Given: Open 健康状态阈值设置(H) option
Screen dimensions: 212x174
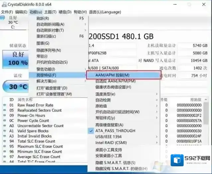Looking at the screenshot, I should tap(113, 87).
